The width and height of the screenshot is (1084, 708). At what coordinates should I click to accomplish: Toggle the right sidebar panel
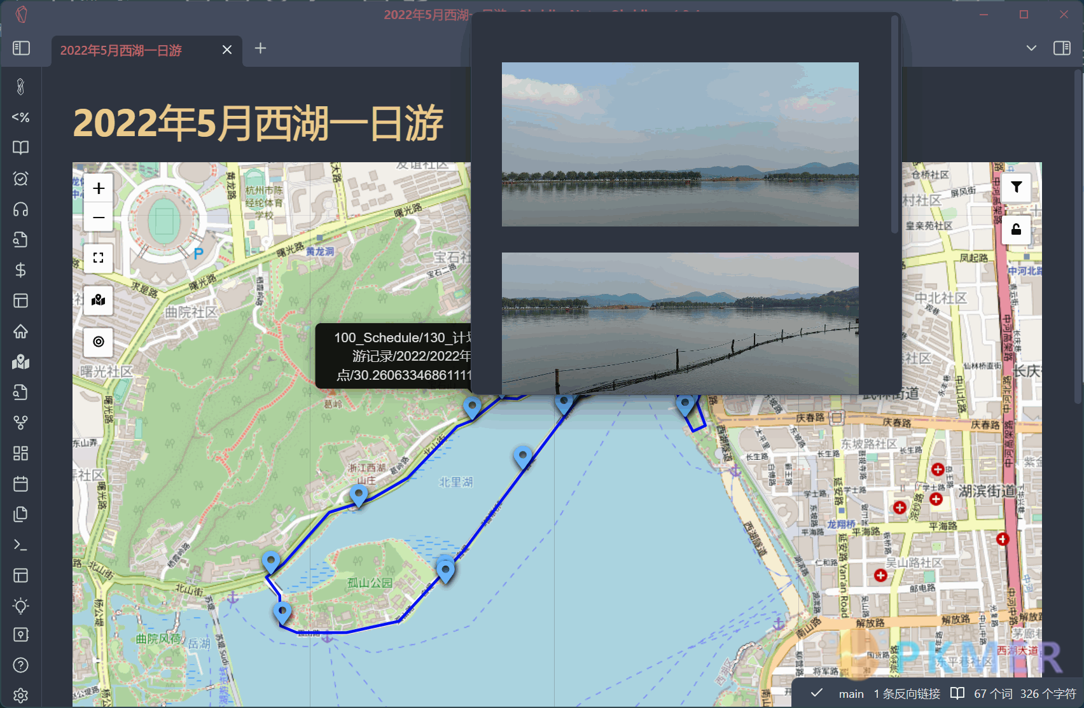pos(1062,48)
